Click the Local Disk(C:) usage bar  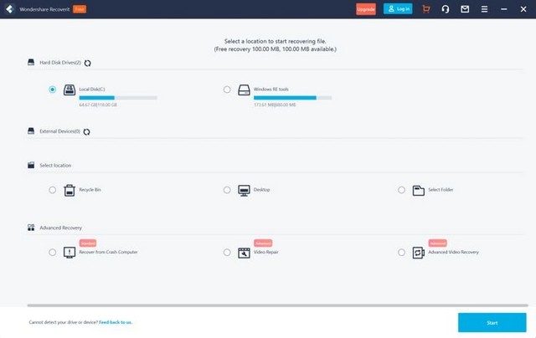point(118,98)
